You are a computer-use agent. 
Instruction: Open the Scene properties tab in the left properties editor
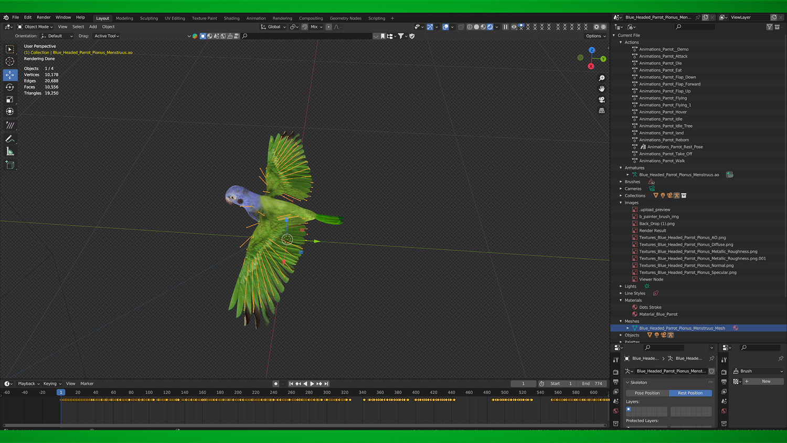pyautogui.click(x=616, y=402)
